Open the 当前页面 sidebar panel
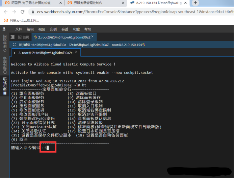Viewport: 234px width, 178px height. 5,43
